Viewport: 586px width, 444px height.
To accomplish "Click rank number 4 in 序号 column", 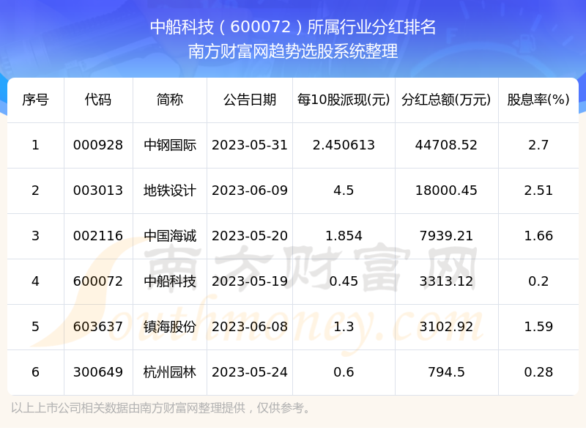I will 35,281.
